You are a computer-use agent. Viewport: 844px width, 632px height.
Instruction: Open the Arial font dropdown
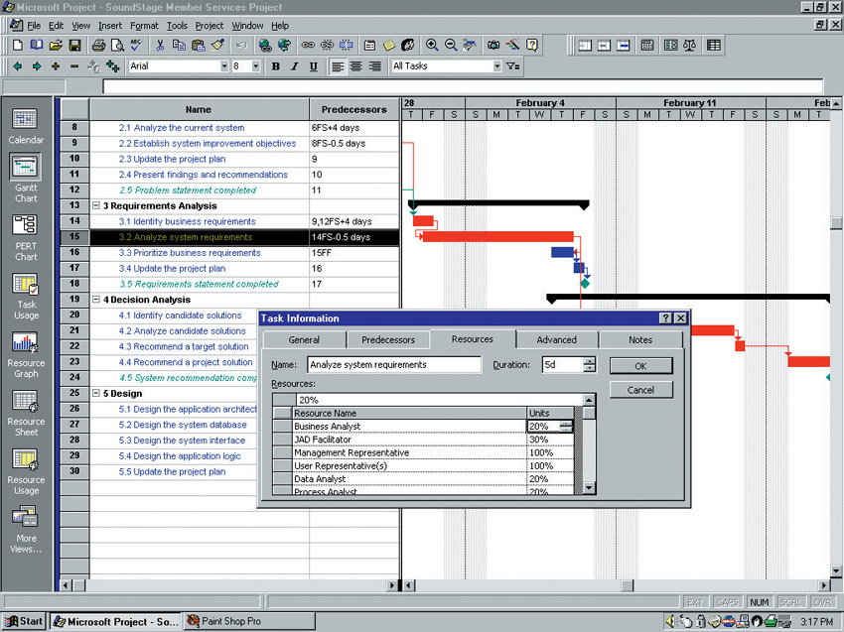[224, 66]
